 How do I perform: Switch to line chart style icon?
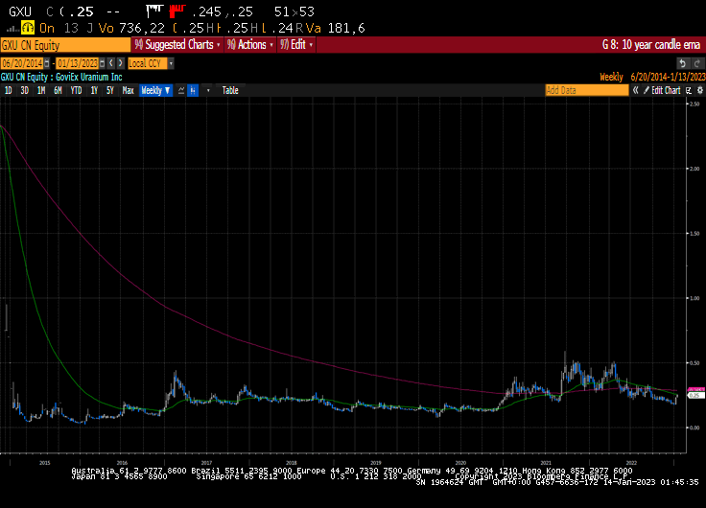click(x=181, y=90)
